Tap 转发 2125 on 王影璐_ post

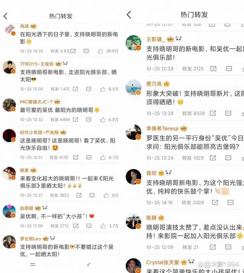(x=193, y=69)
